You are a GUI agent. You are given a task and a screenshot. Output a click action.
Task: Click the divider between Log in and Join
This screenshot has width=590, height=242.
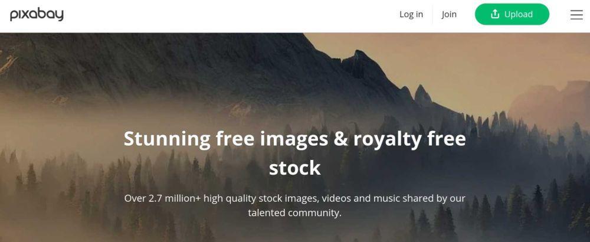pyautogui.click(x=432, y=15)
